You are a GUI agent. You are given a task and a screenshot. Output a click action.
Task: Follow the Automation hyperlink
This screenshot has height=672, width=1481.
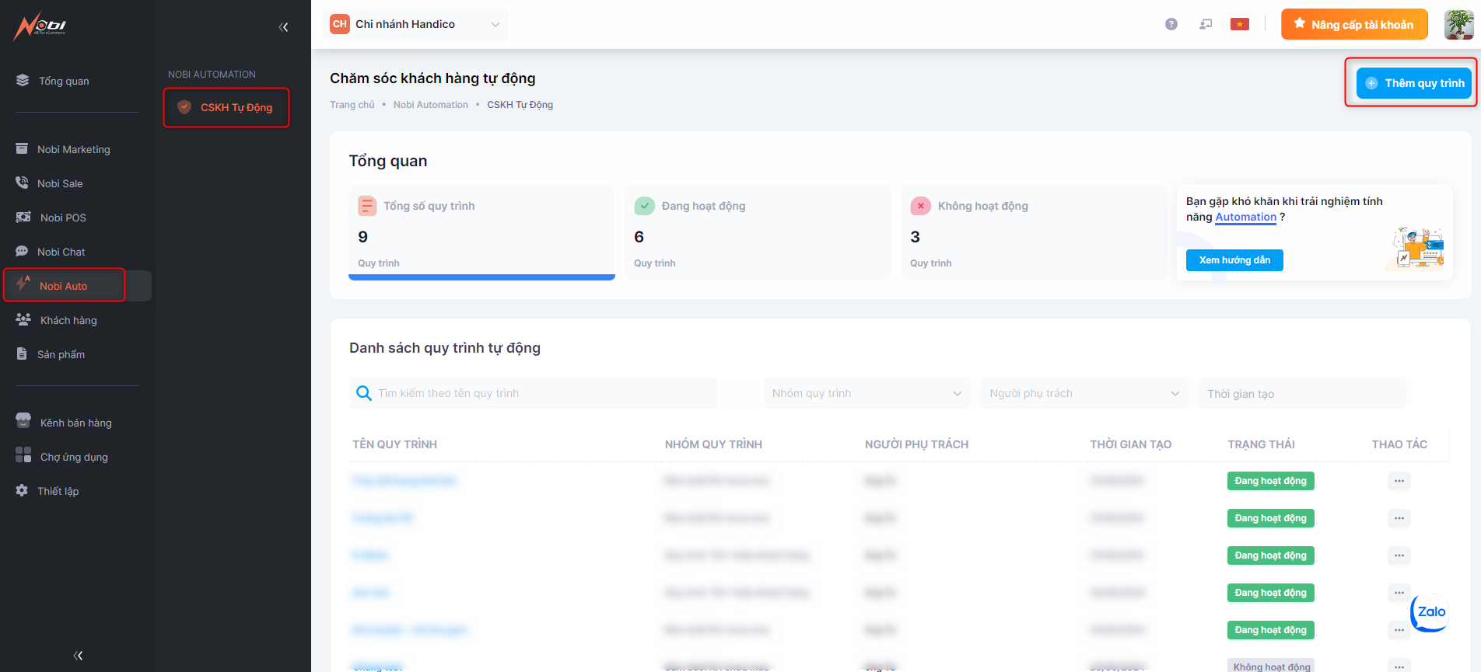(1245, 217)
